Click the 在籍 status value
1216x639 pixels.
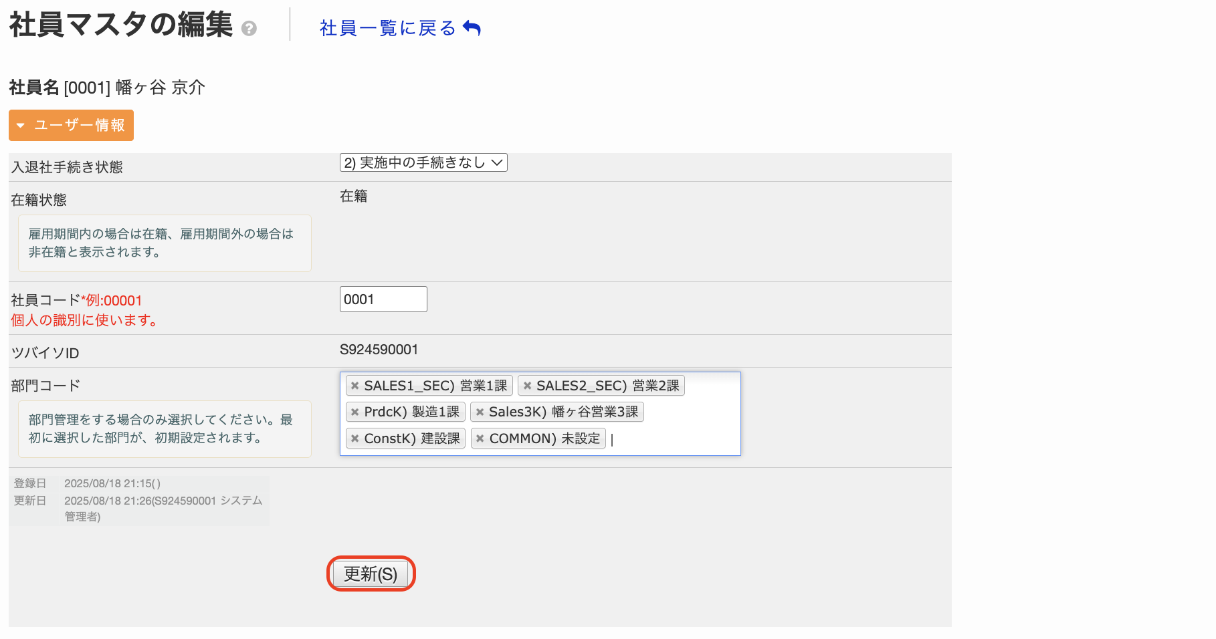[354, 196]
